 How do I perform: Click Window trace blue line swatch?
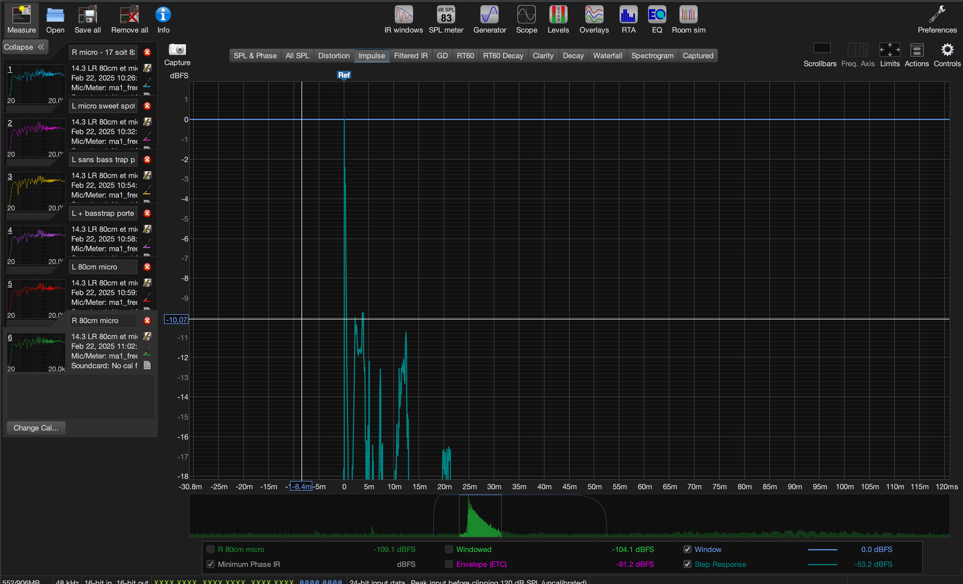point(822,549)
